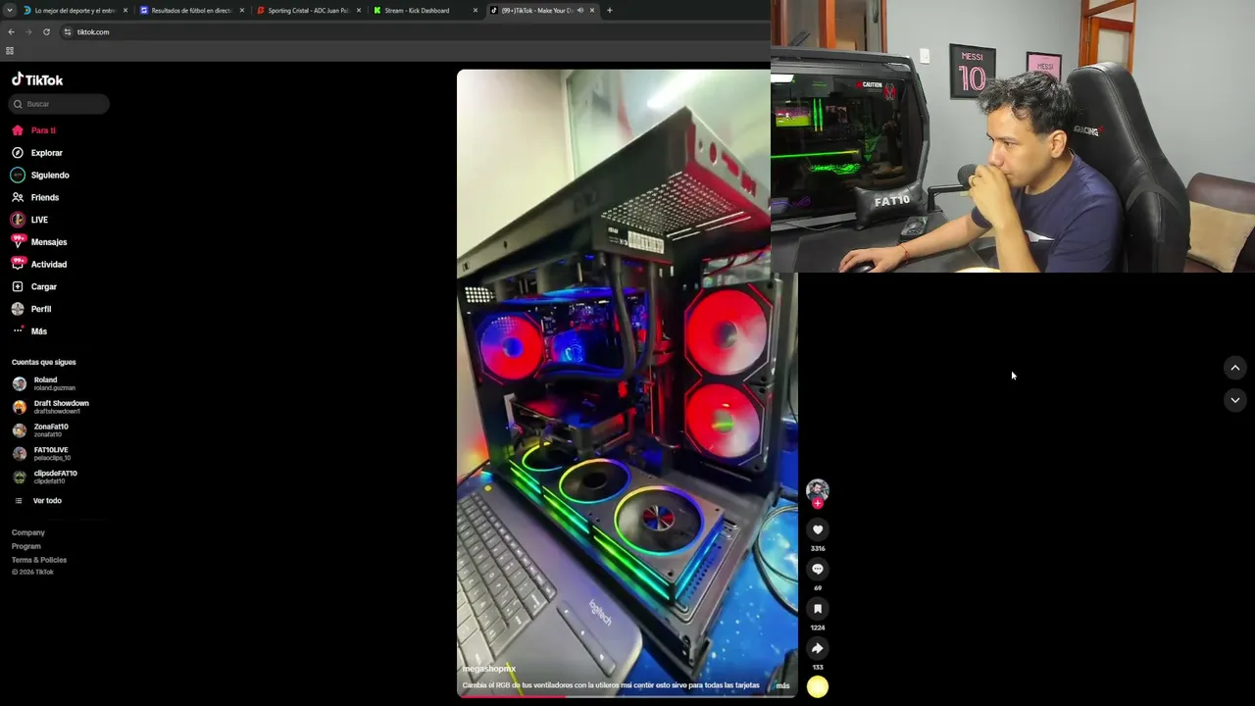Close the 'Lo mejor del deporte' tab
Viewport: 1255px width, 706px height.
125,11
